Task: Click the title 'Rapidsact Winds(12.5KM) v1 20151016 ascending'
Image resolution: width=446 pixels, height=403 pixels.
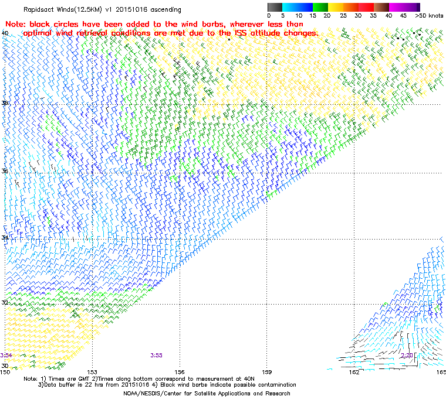Action: (x=102, y=9)
